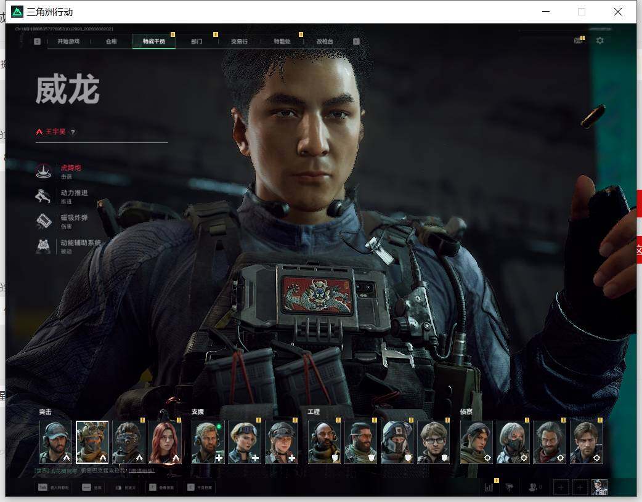Select the 特战干员 tab
Viewport: 642px width, 502px height.
(154, 41)
